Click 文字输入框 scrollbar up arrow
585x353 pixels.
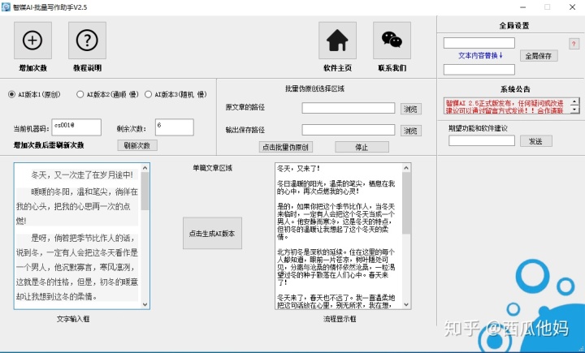click(x=145, y=168)
